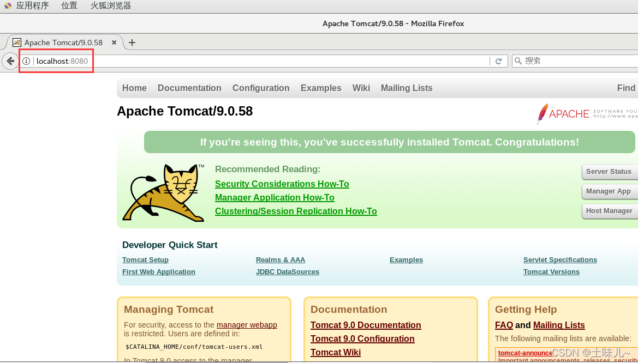Click the Tomcat cat logo image
The image size is (638, 363).
click(164, 193)
